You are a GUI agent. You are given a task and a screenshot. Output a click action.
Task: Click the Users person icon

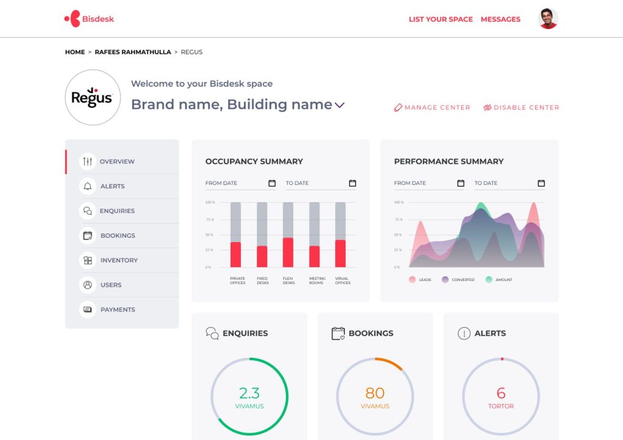(88, 285)
